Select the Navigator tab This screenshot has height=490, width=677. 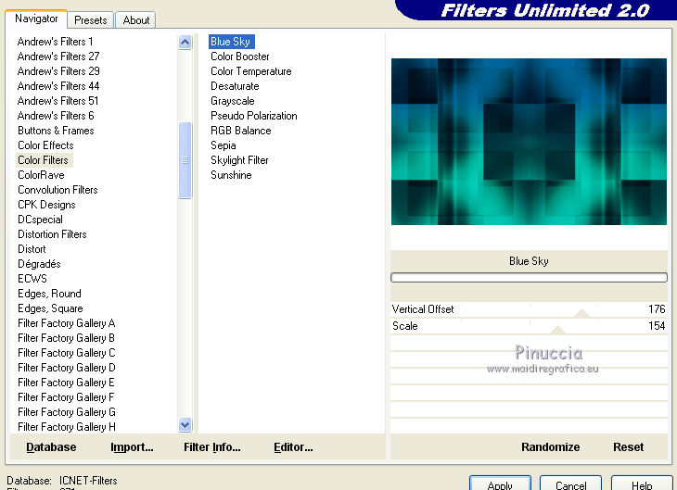click(x=36, y=19)
